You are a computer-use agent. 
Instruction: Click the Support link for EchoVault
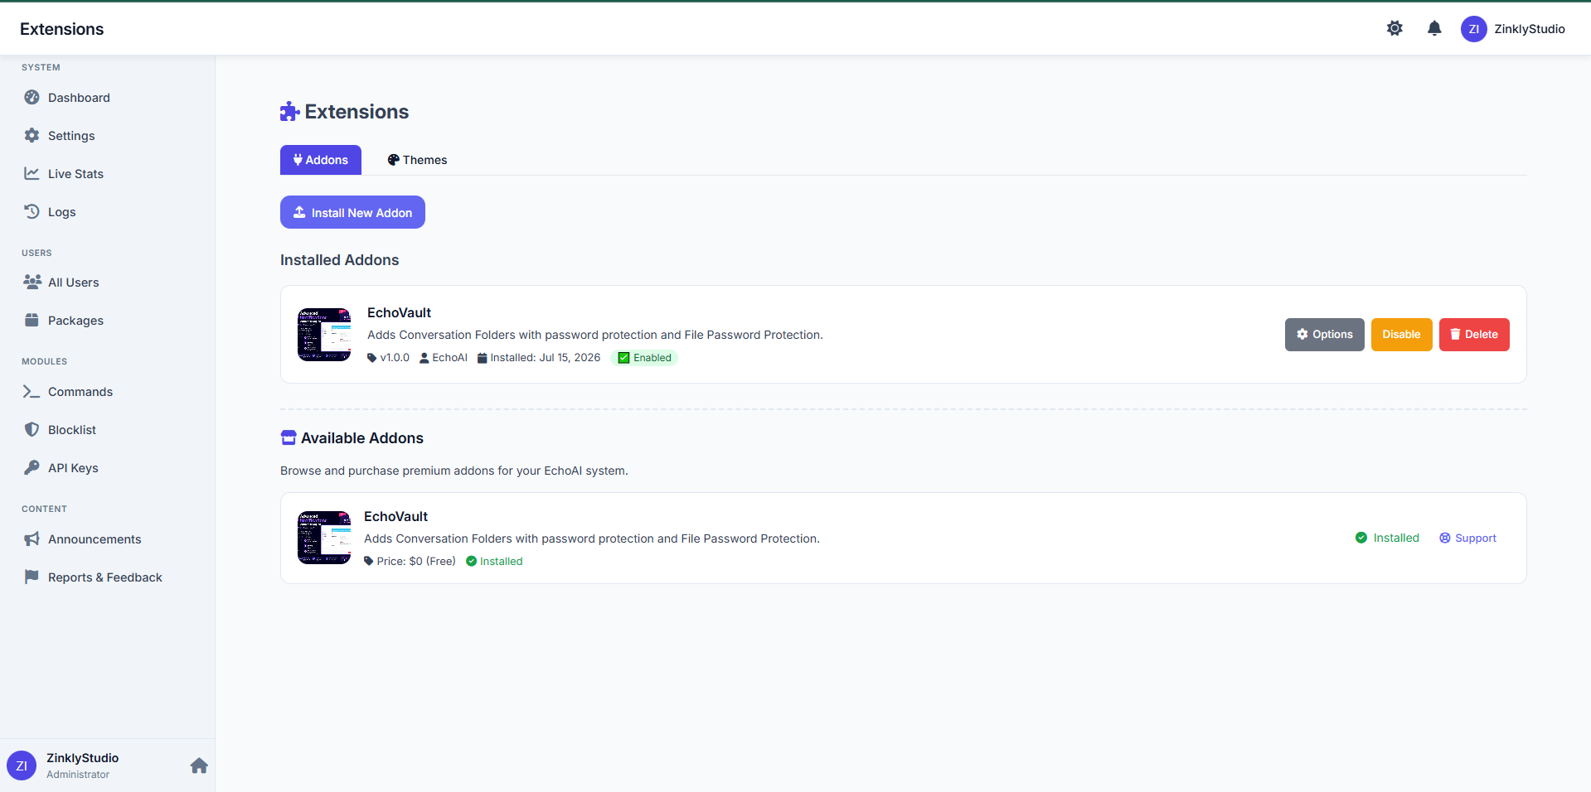[x=1467, y=538]
